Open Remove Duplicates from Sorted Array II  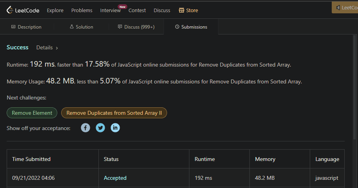(114, 113)
